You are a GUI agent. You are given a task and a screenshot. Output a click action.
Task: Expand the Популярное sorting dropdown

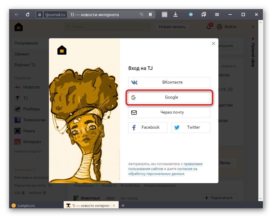(85, 185)
